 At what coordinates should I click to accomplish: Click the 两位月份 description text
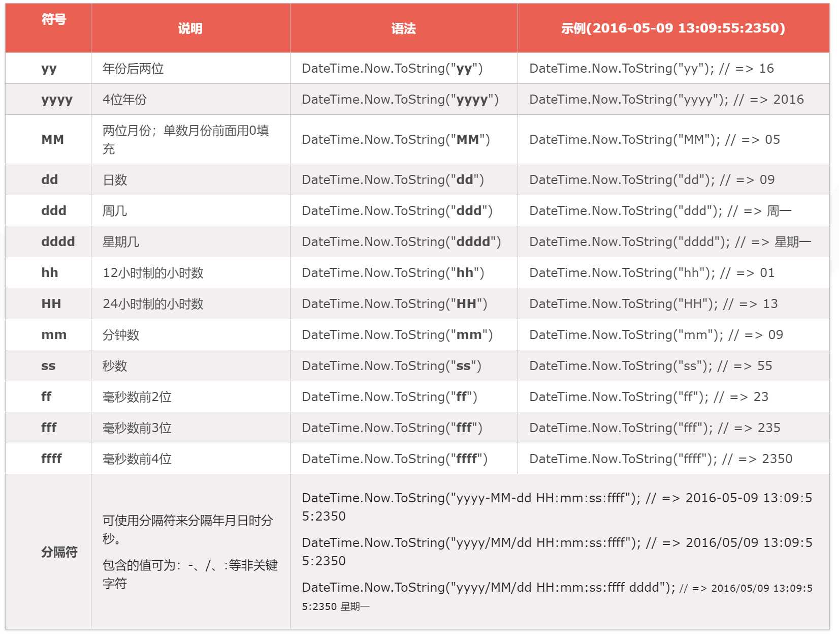[x=186, y=140]
